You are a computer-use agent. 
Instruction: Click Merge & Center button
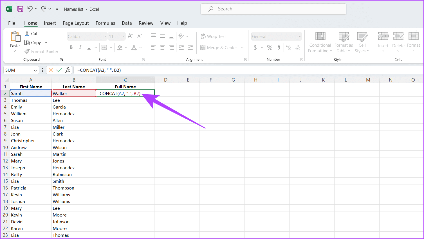219,48
